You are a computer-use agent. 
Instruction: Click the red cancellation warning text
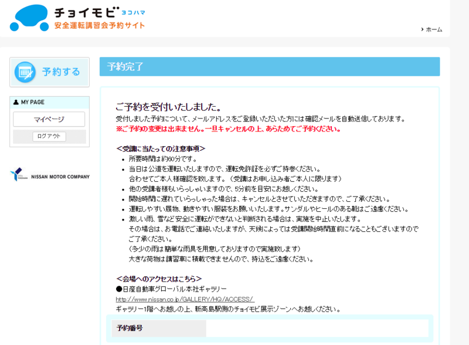(x=229, y=128)
